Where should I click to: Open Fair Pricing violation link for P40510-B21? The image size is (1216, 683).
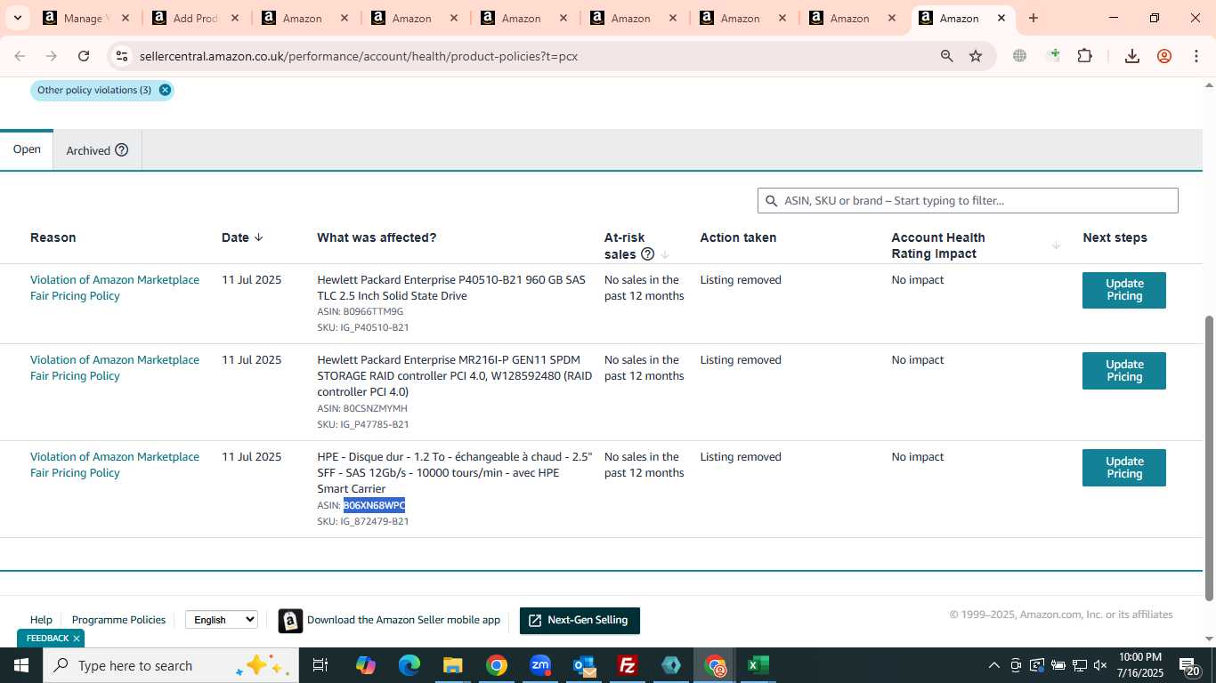[x=115, y=287]
